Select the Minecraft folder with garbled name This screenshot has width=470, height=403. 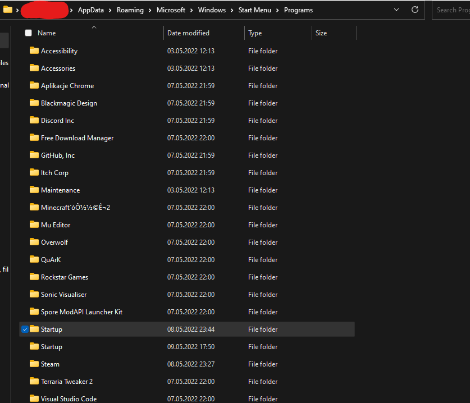[76, 207]
